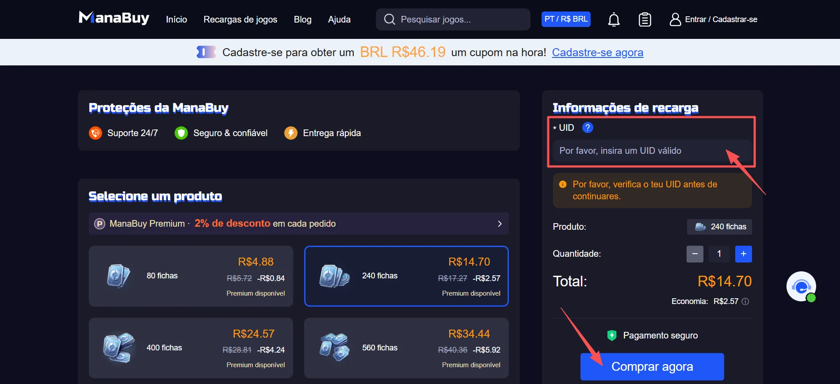840x384 pixels.
Task: Click Premium disponível under 80 fichas
Action: coord(256,293)
